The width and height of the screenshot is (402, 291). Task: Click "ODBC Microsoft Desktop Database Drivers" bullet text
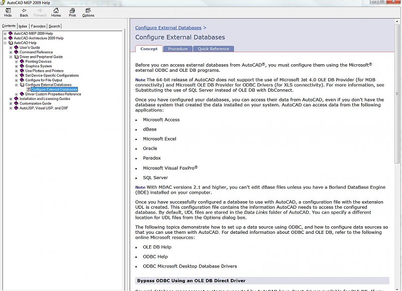click(x=190, y=266)
